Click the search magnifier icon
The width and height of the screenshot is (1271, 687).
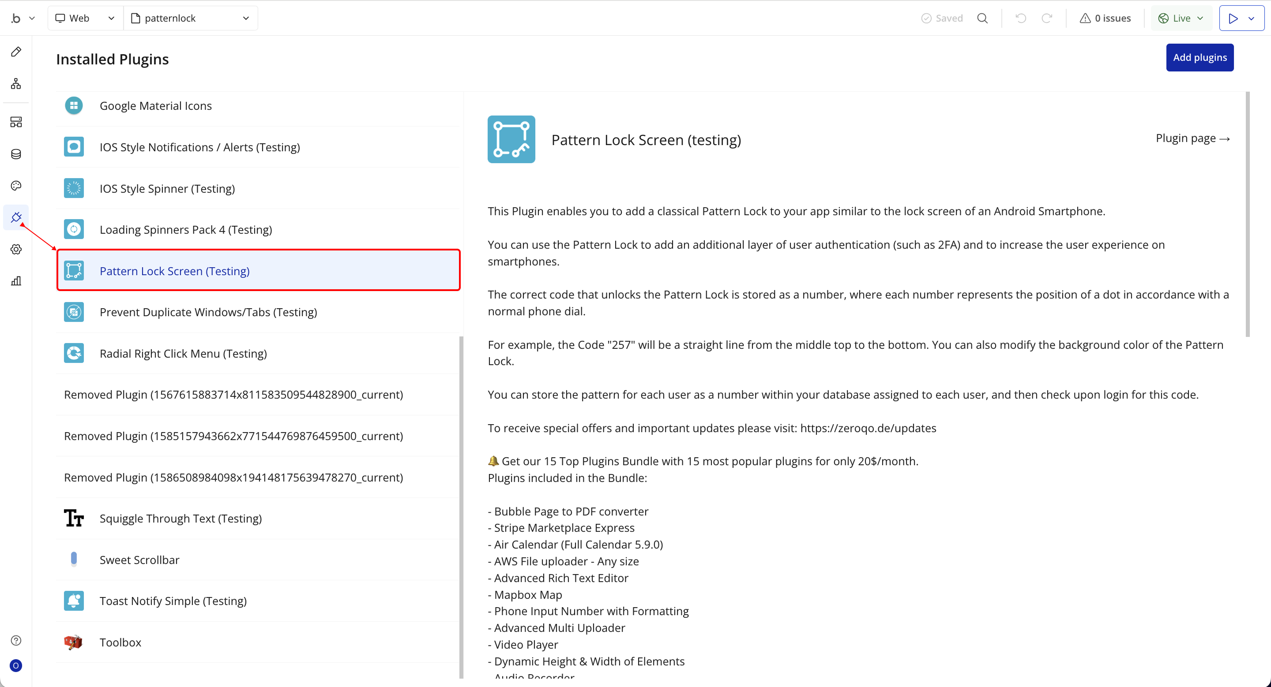coord(982,18)
